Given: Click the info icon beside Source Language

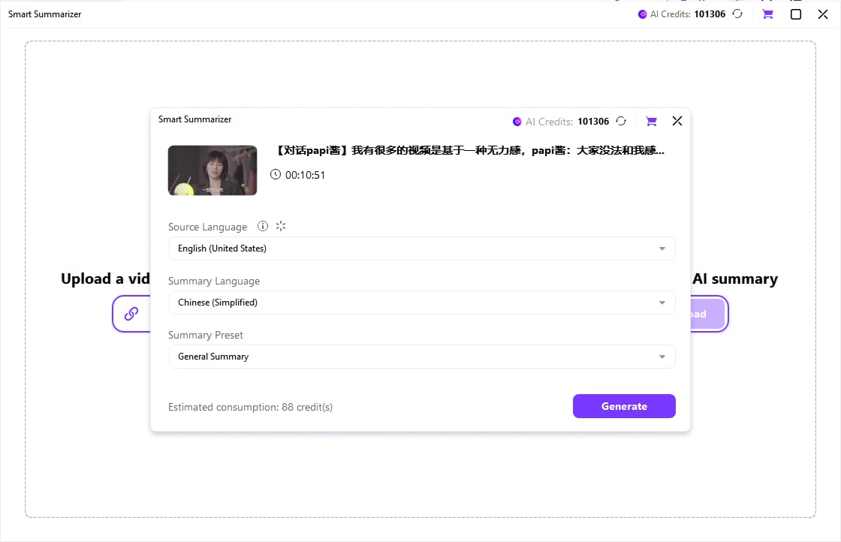Looking at the screenshot, I should pos(263,226).
